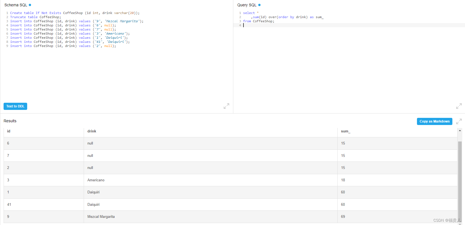Select the id cell with value 3
Screen dimensions: 465x225
click(x=44, y=180)
